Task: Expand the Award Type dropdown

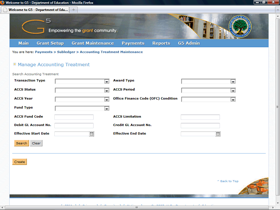Action: point(233,81)
